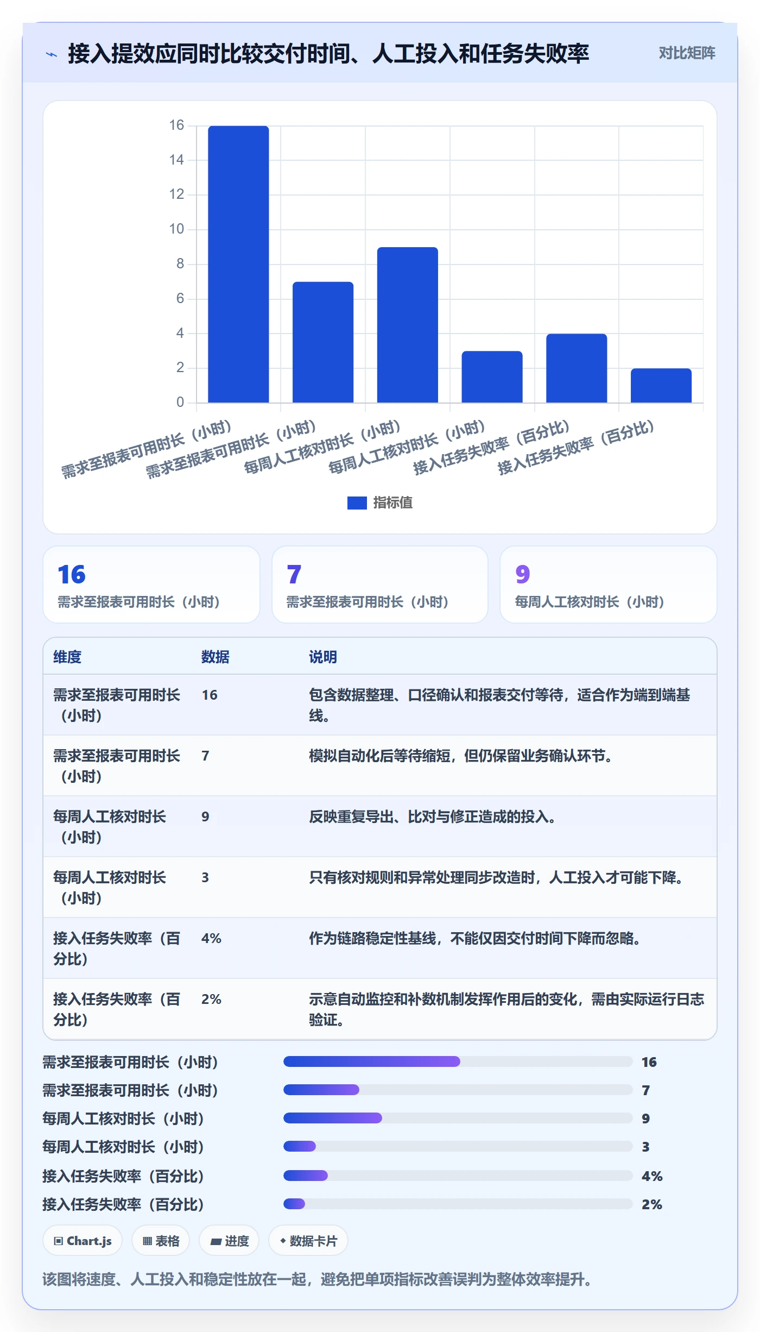This screenshot has width=760, height=1332.
Task: Click table cell value 2%
Action: [211, 999]
